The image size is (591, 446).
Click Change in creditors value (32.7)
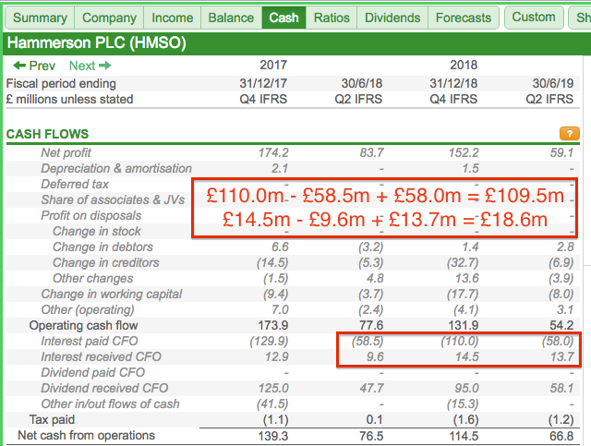[x=463, y=263]
